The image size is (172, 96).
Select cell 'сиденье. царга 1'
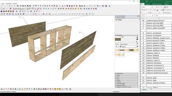(159, 53)
